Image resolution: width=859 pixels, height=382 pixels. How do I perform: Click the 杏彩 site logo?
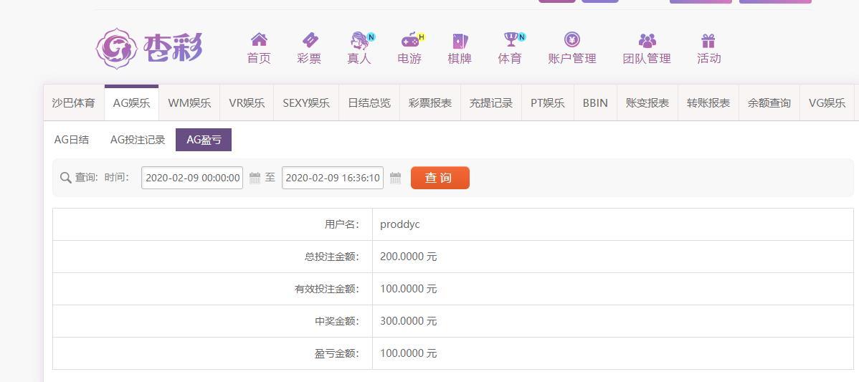point(150,49)
